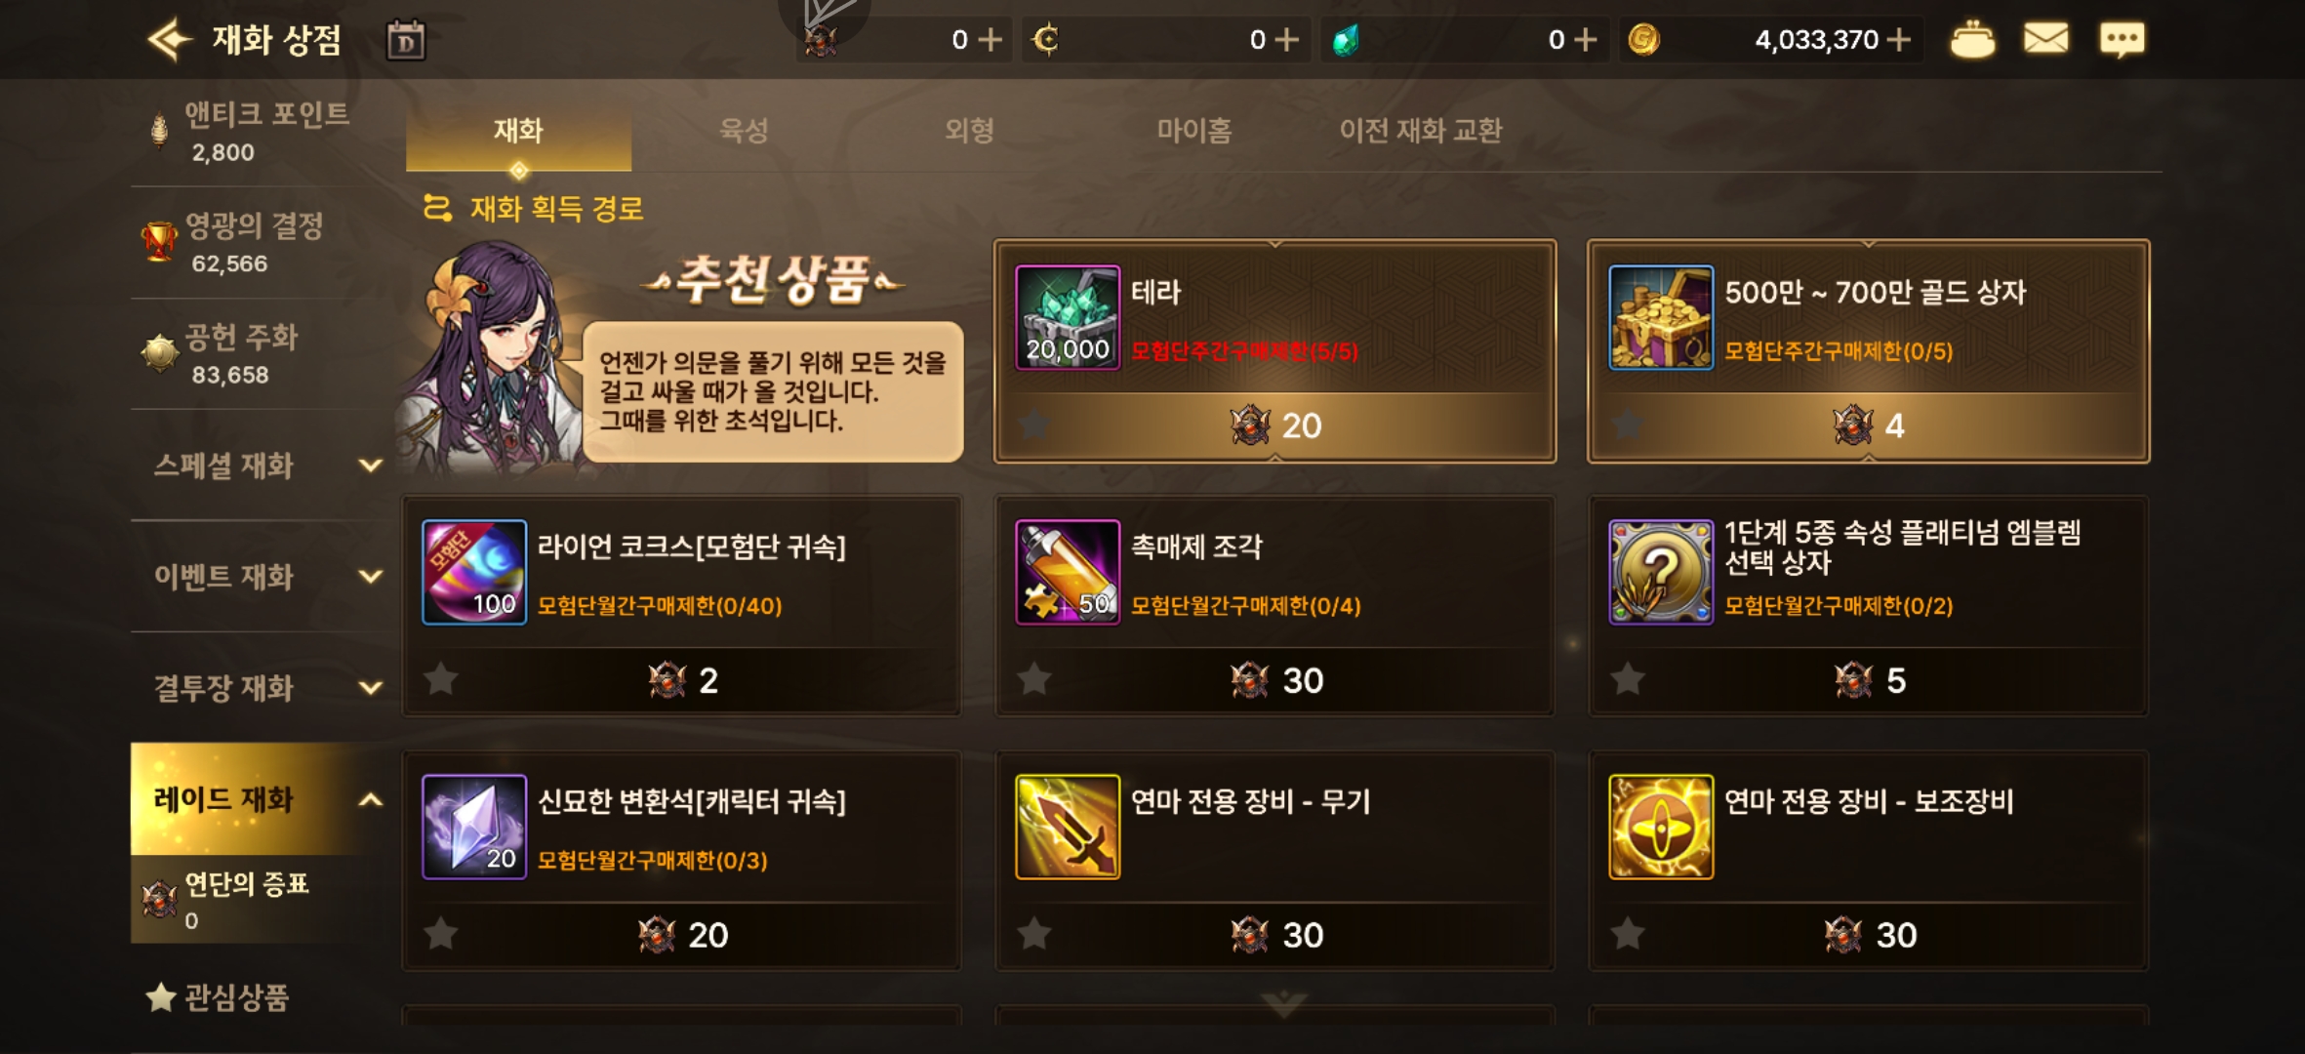Open the 재화 획득 경로 link
Screen dimensions: 2305x1054
(x=534, y=208)
